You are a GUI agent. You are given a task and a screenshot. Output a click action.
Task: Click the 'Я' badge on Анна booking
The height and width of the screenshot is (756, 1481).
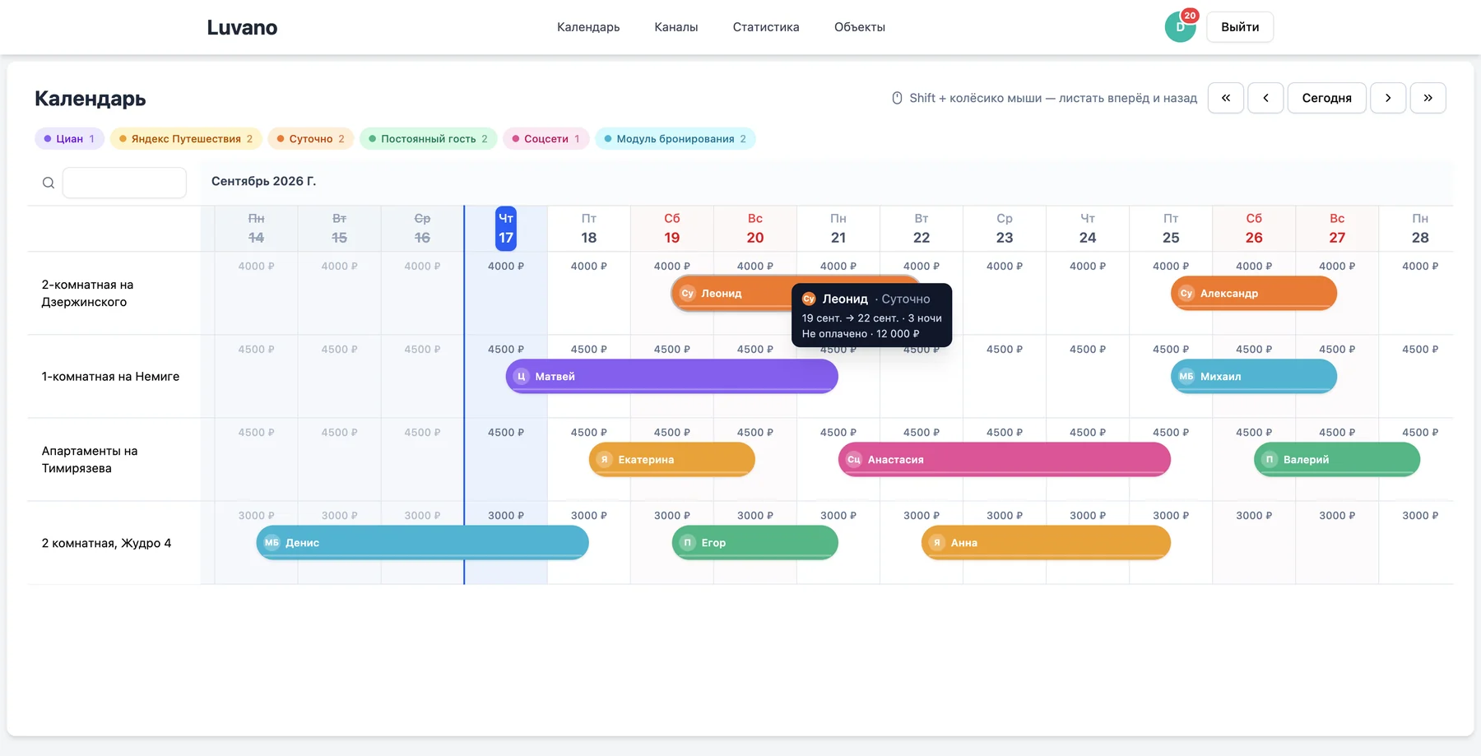[936, 543]
